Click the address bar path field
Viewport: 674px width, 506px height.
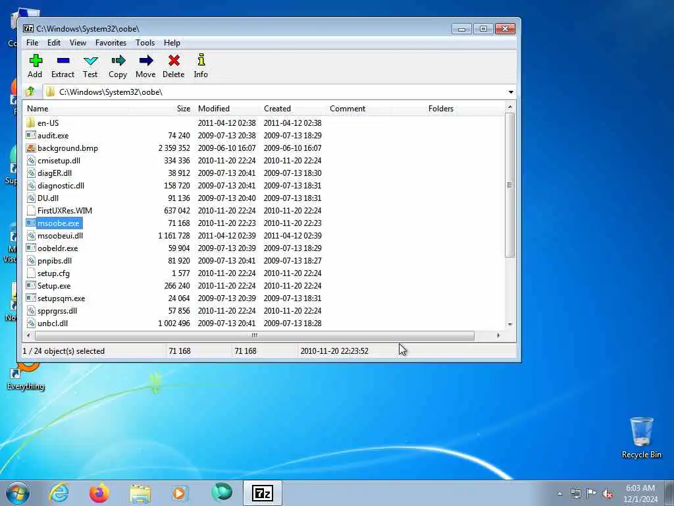tap(275, 92)
